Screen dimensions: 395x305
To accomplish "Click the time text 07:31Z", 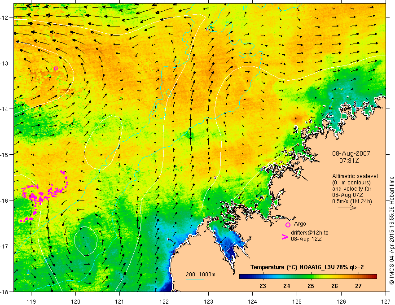I will pos(349,160).
